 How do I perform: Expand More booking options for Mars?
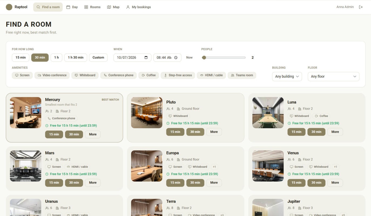coord(93,183)
